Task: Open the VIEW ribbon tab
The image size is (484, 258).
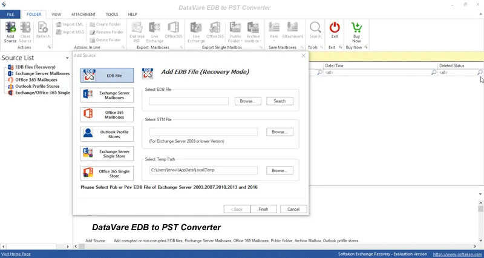Action: (56, 13)
